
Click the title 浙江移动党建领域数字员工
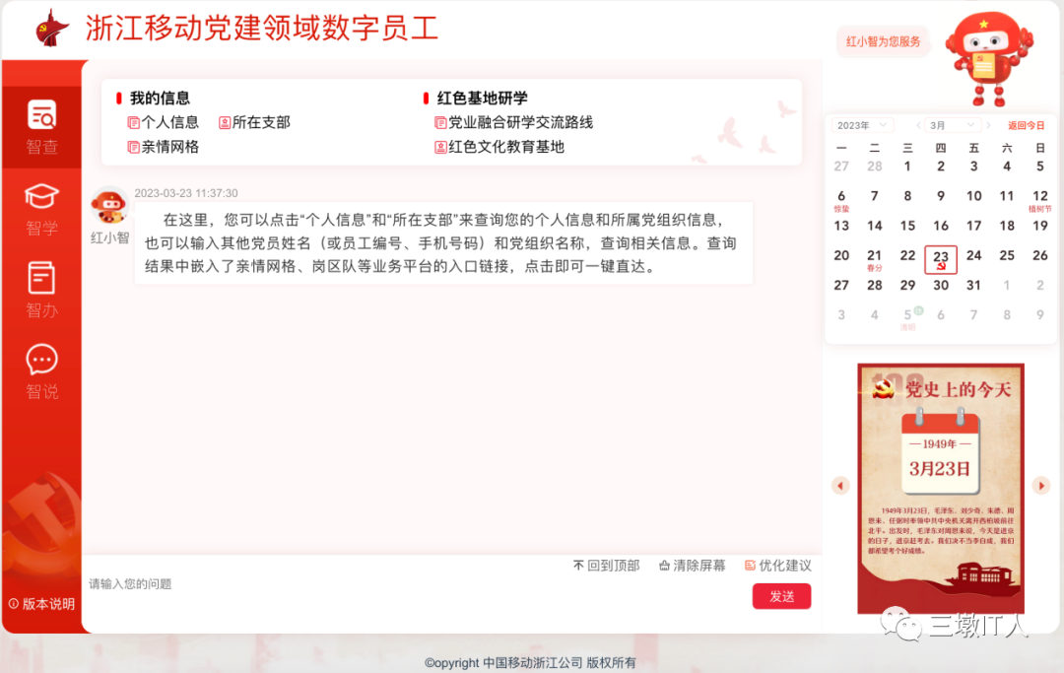[x=262, y=28]
